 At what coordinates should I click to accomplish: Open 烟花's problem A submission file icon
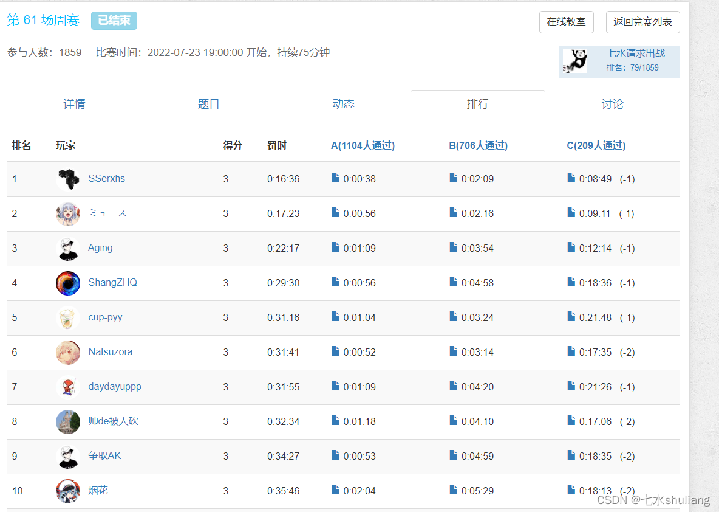335,490
